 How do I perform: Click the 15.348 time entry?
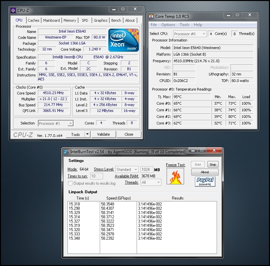74,238
